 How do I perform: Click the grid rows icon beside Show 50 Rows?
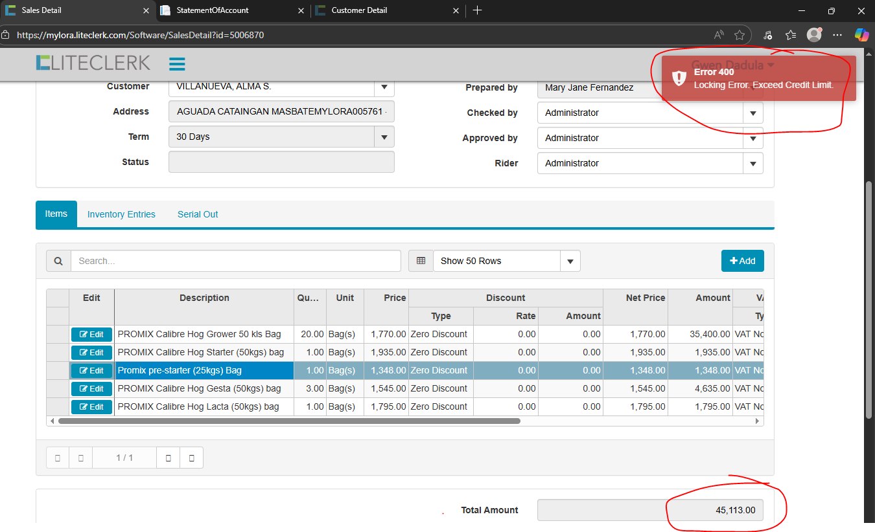[x=421, y=261]
